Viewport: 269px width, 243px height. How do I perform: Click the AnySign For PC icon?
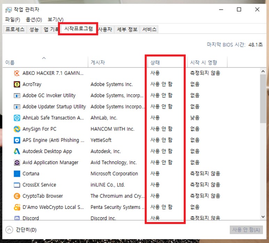click(17, 129)
